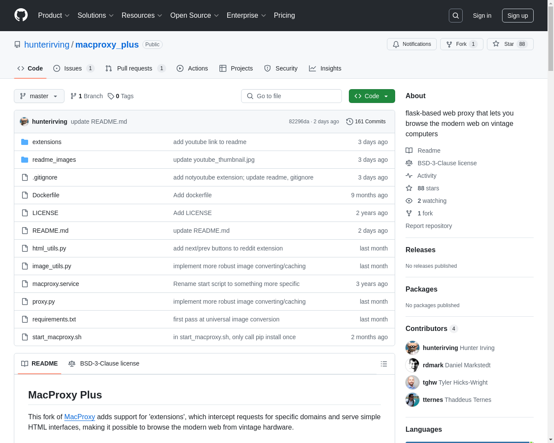Image resolution: width=554 pixels, height=443 pixels.
Task: Click the file icon beside LICENSE
Action: [25, 213]
